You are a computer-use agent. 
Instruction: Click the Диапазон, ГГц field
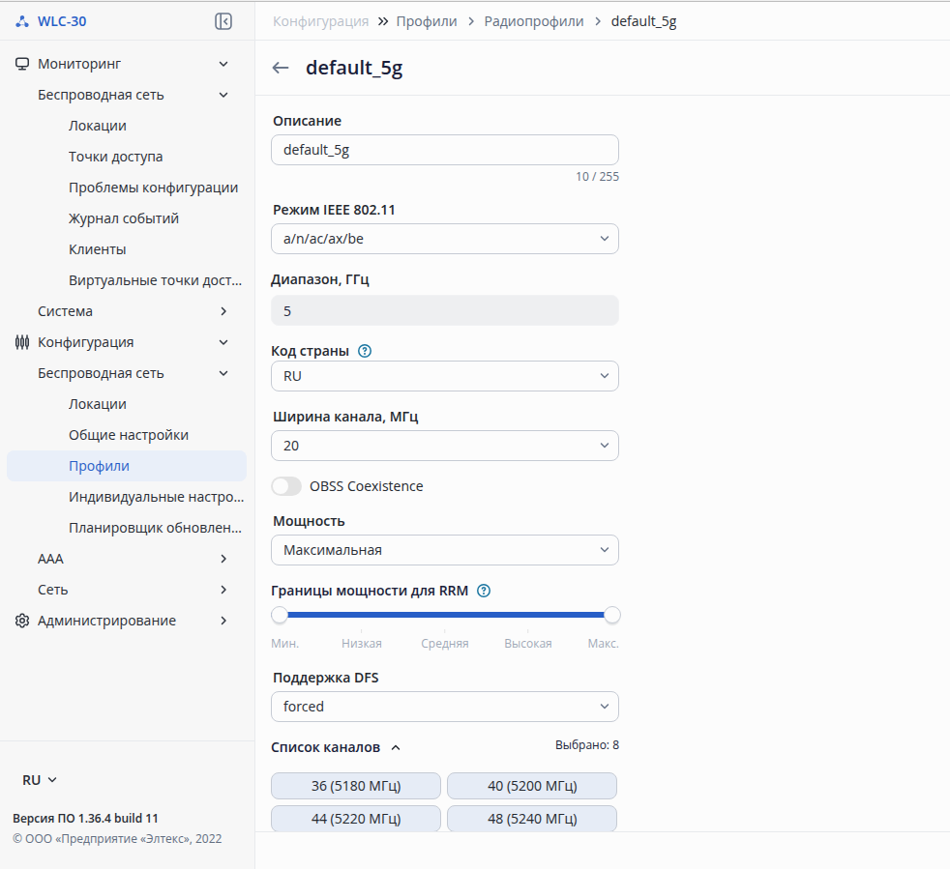click(x=445, y=310)
